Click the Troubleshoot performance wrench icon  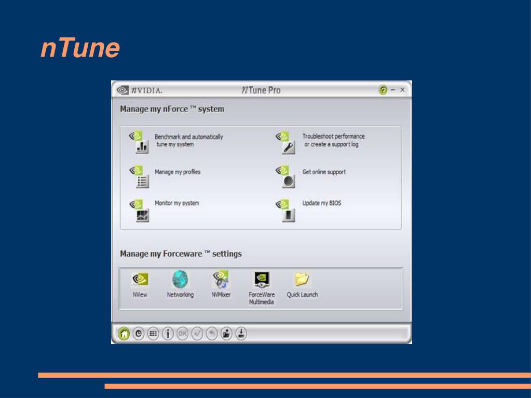tap(285, 143)
